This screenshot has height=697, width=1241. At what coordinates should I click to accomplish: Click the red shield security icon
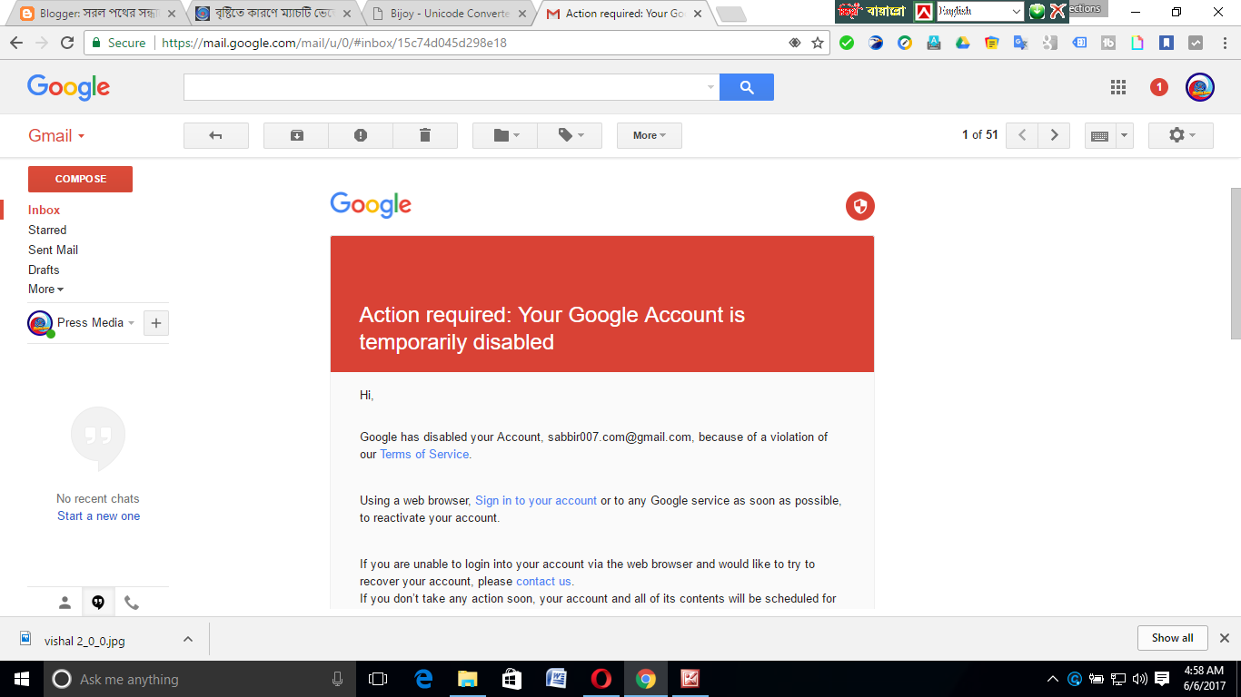point(859,206)
